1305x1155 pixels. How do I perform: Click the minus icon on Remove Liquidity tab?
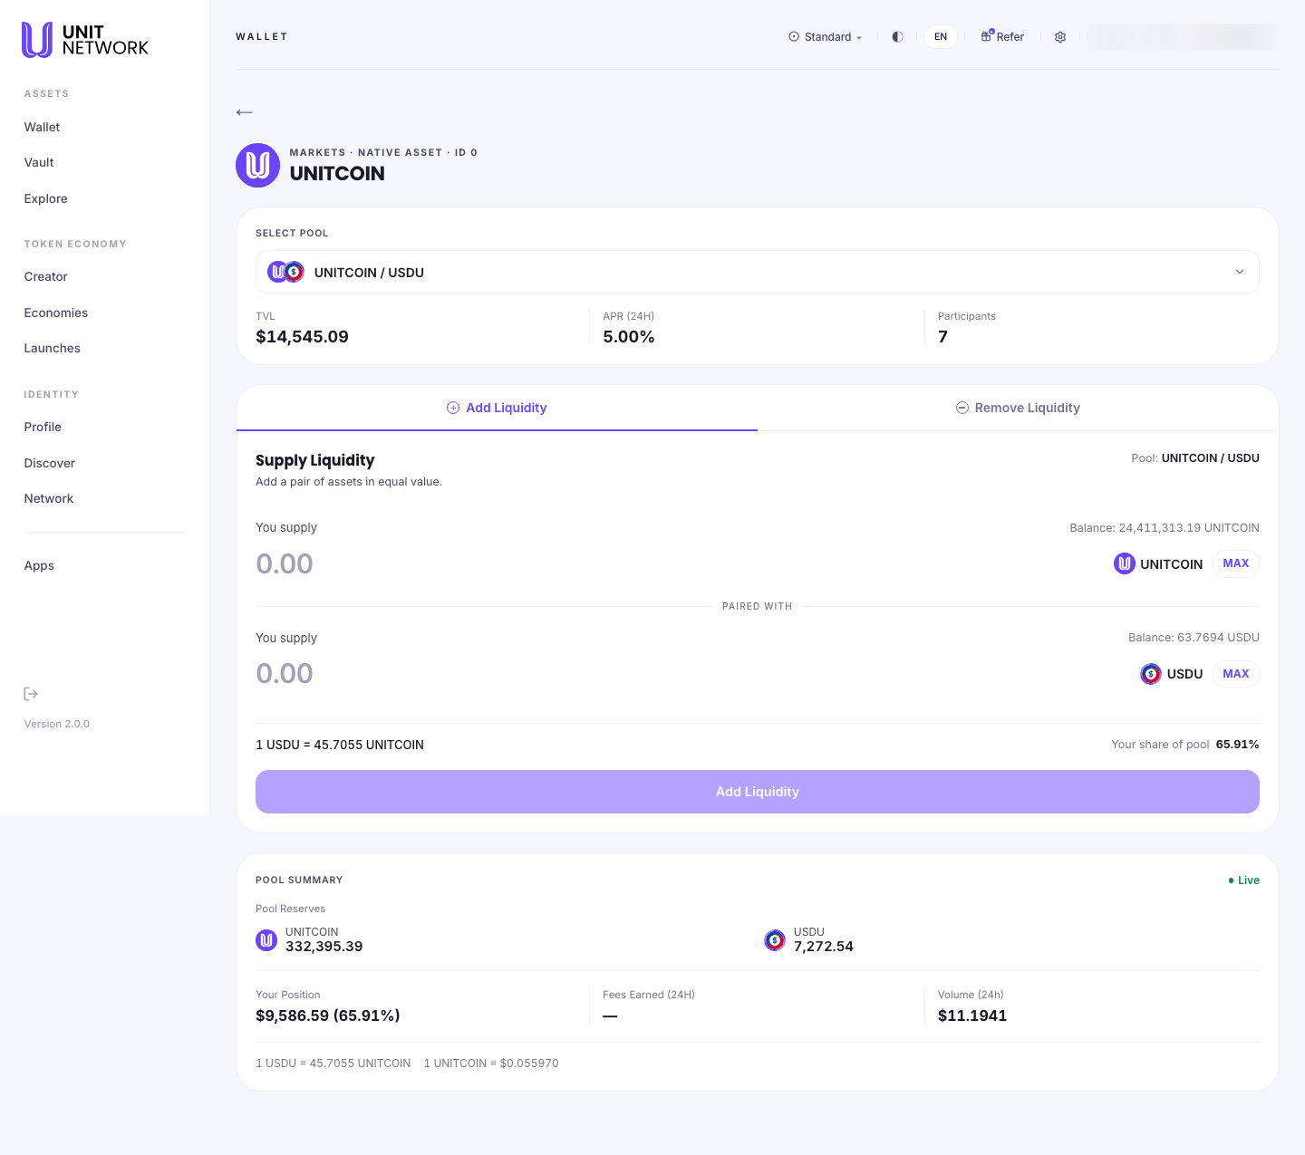tap(962, 409)
